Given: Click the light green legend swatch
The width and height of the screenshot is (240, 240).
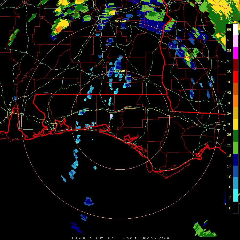Looking at the screenshot, I should pos(235,148).
